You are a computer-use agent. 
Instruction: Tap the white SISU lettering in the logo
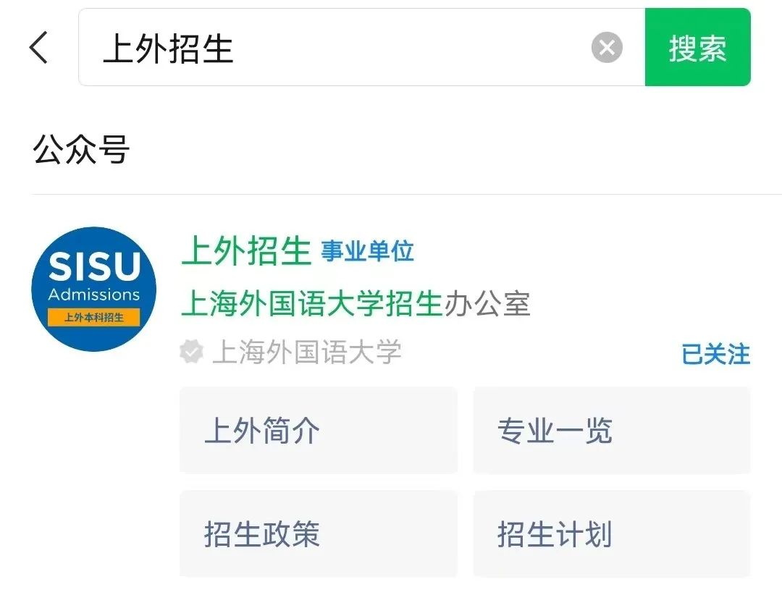[x=94, y=268]
